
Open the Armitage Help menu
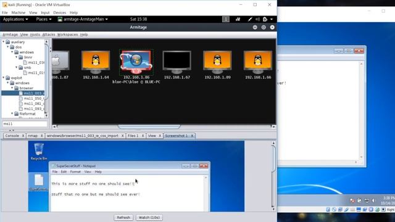click(84, 35)
